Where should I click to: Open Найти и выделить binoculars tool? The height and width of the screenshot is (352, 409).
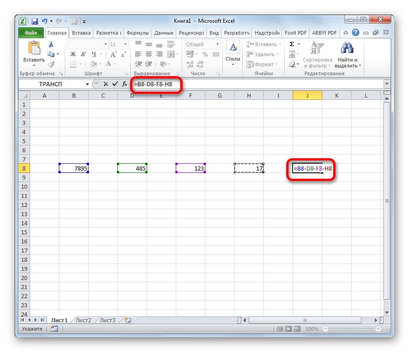tap(347, 55)
